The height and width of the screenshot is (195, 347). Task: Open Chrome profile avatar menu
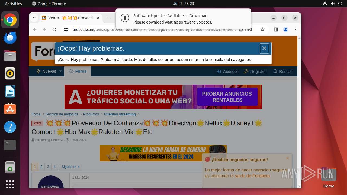coord(285,30)
